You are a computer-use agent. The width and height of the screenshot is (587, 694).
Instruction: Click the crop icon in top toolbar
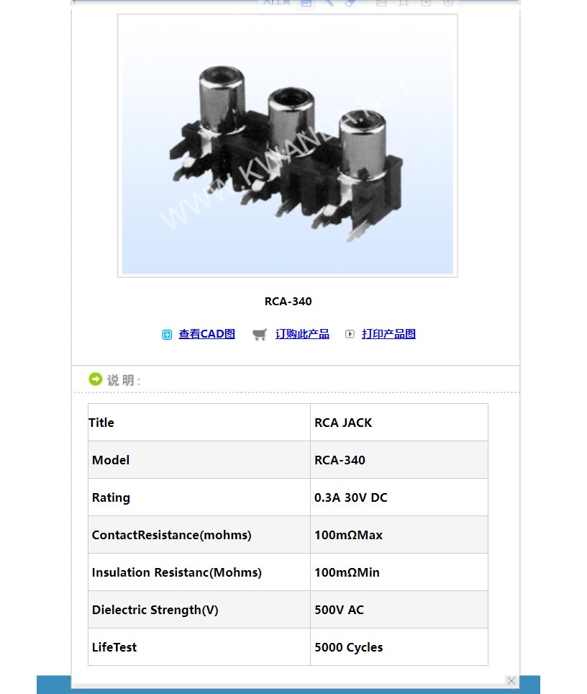pos(404,3)
